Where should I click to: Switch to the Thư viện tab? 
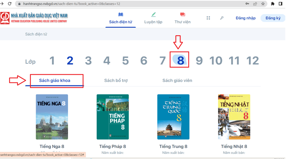[x=182, y=18]
